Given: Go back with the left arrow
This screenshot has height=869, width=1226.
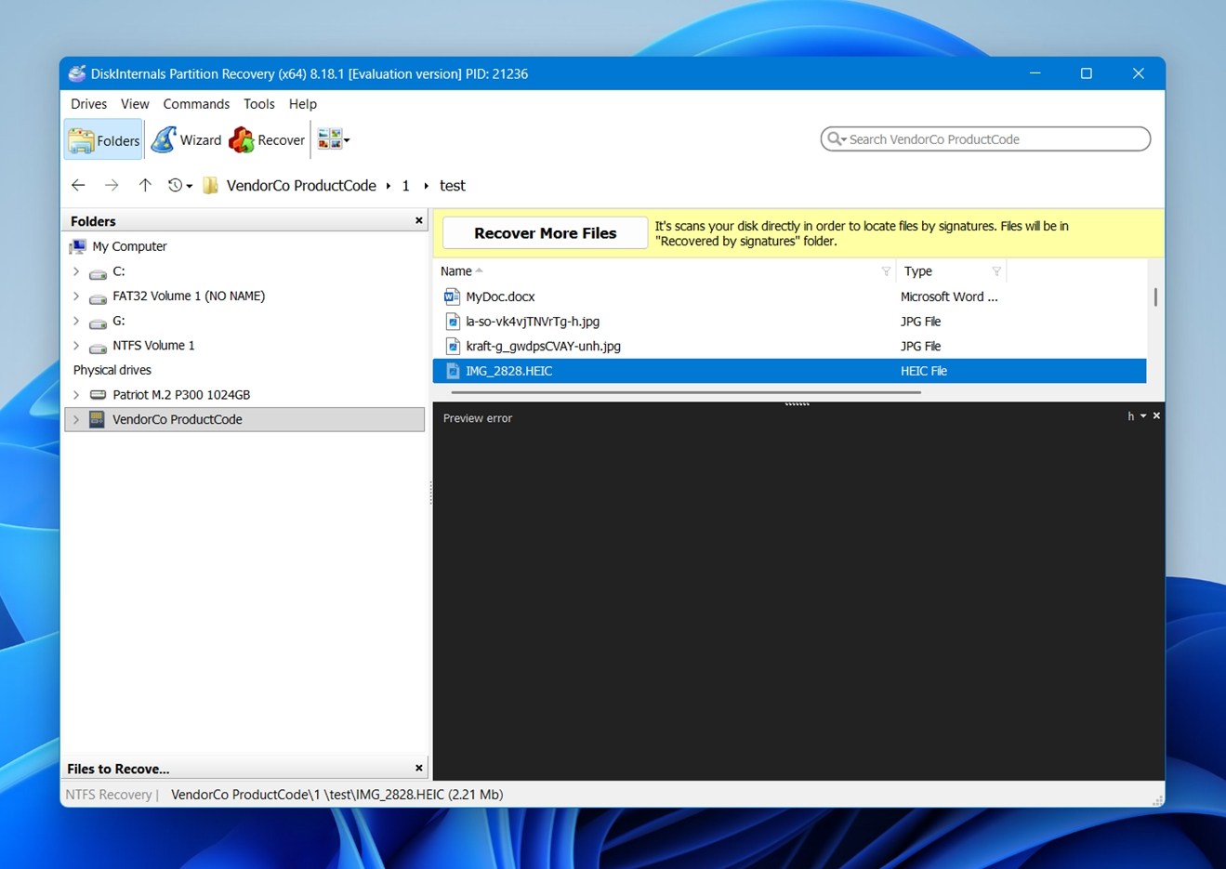Looking at the screenshot, I should (x=78, y=186).
